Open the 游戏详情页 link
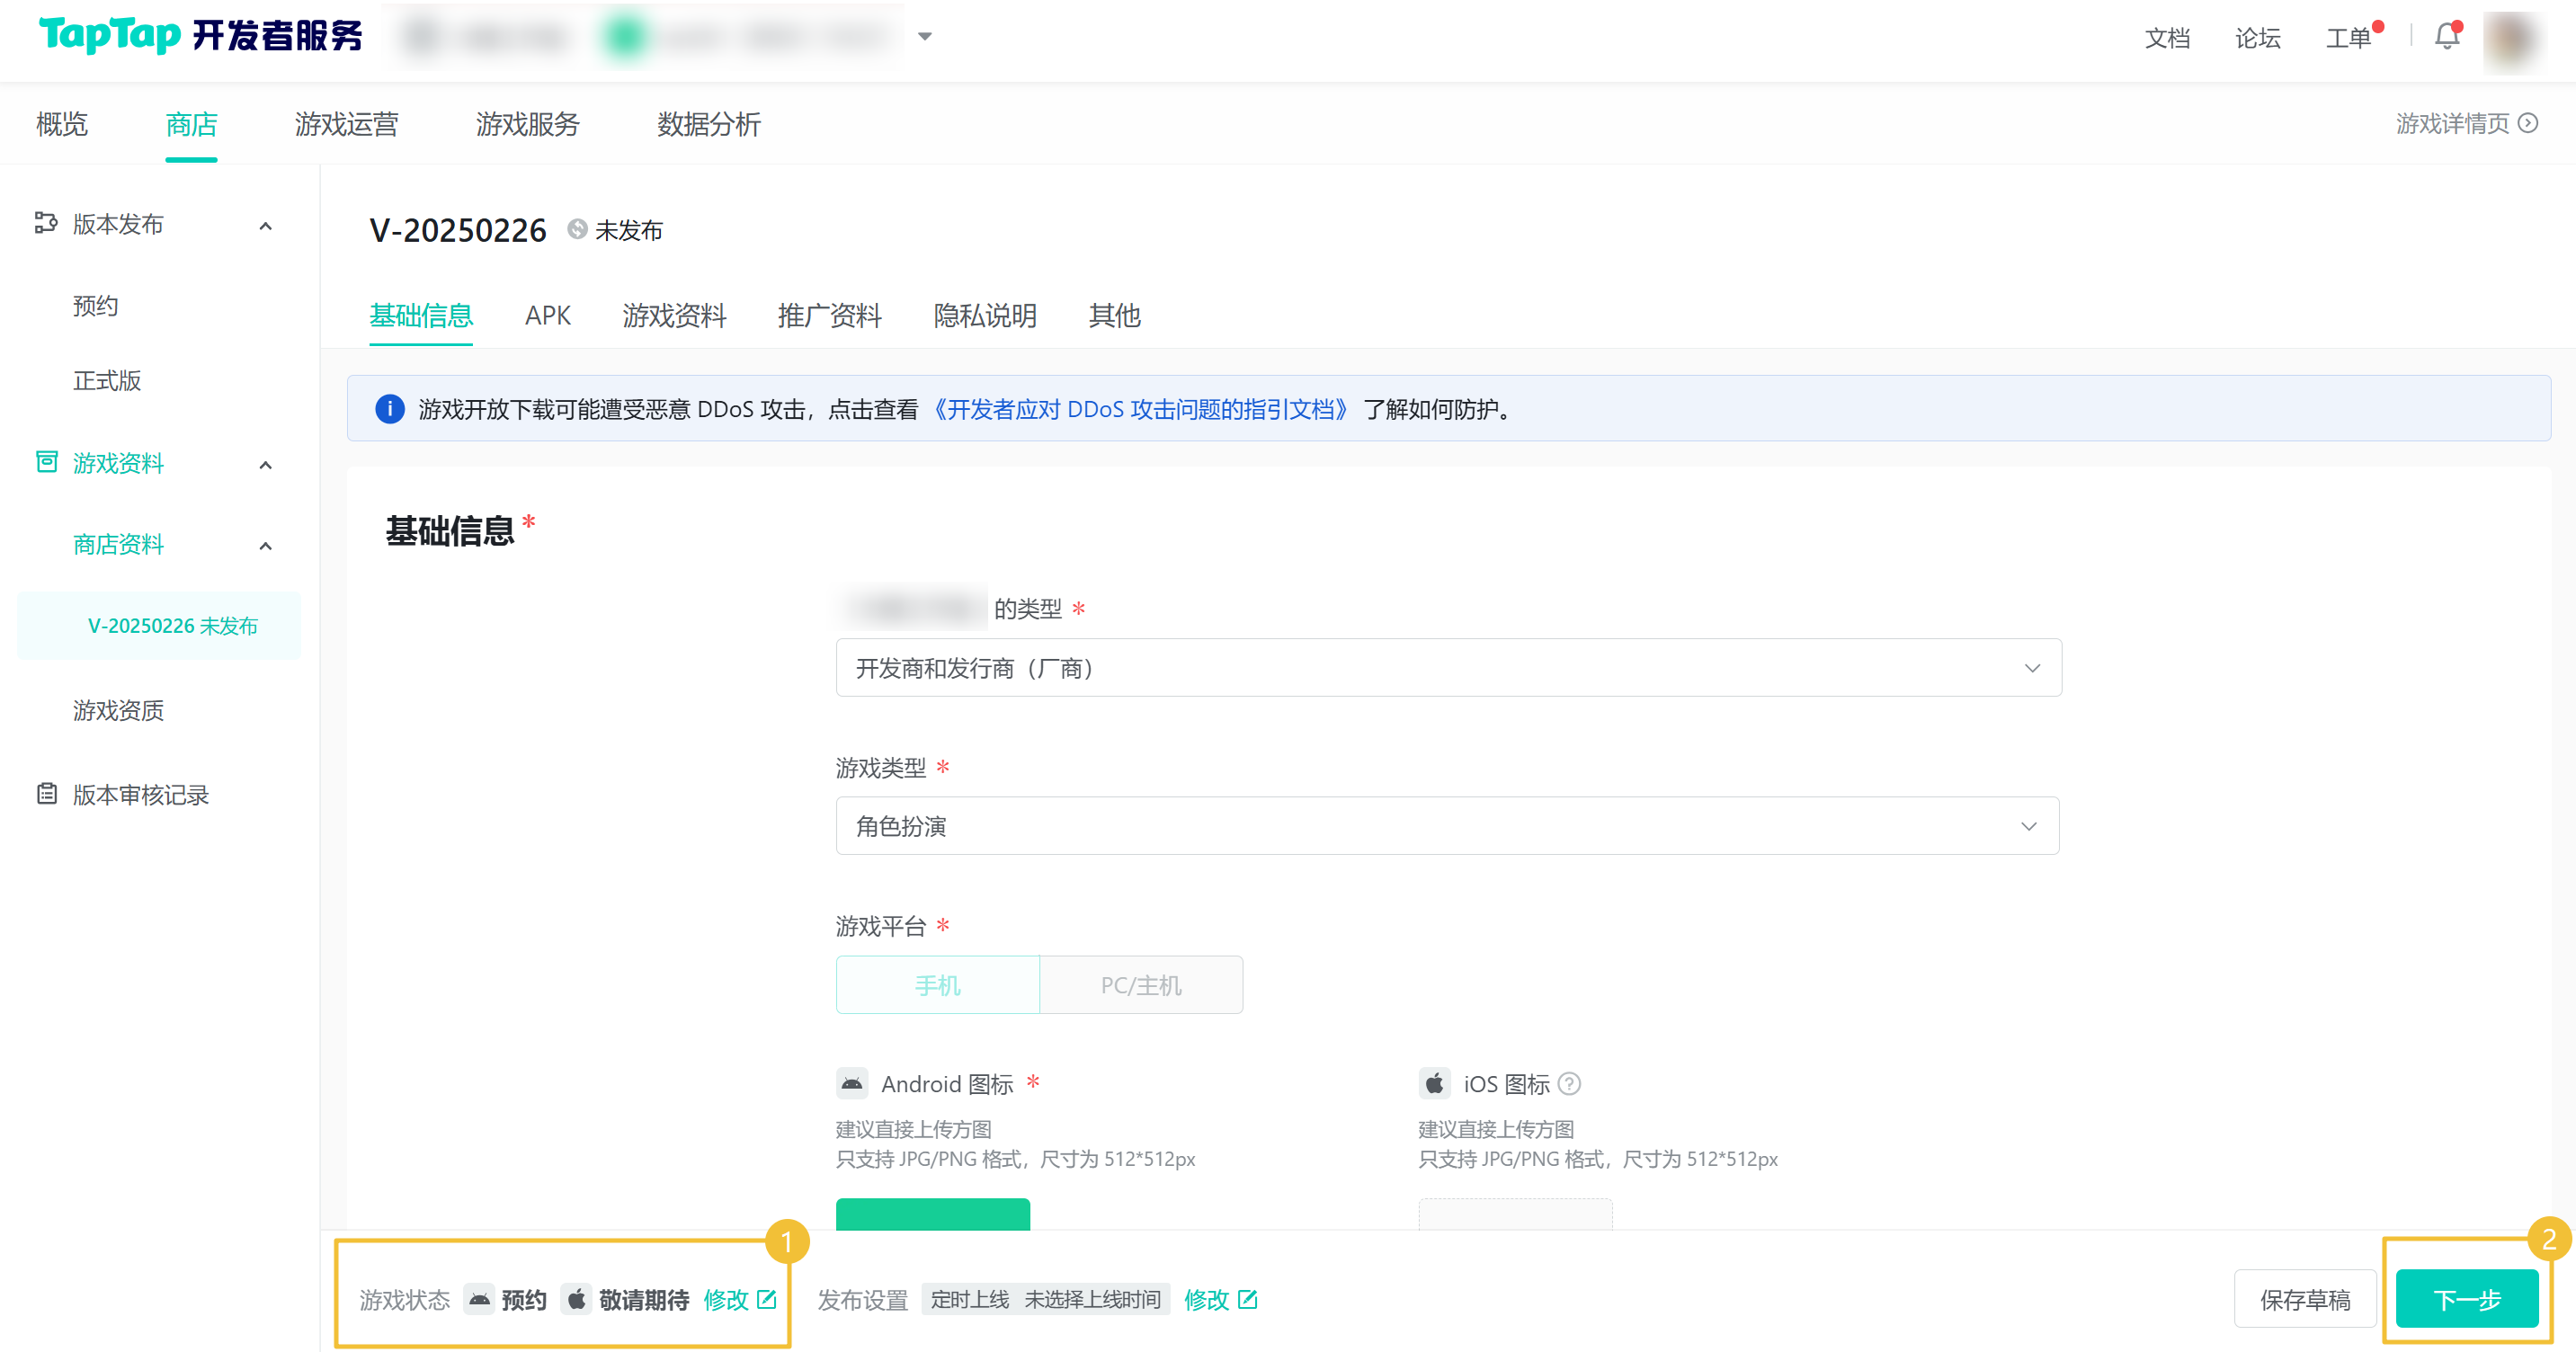Viewport: 2576px width, 1352px height. click(x=2452, y=123)
